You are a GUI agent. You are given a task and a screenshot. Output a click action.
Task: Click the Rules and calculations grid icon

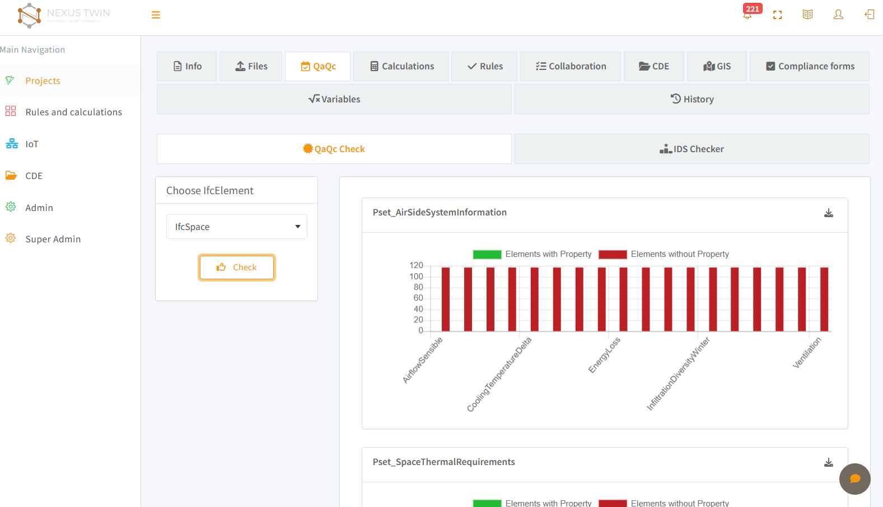[11, 111]
